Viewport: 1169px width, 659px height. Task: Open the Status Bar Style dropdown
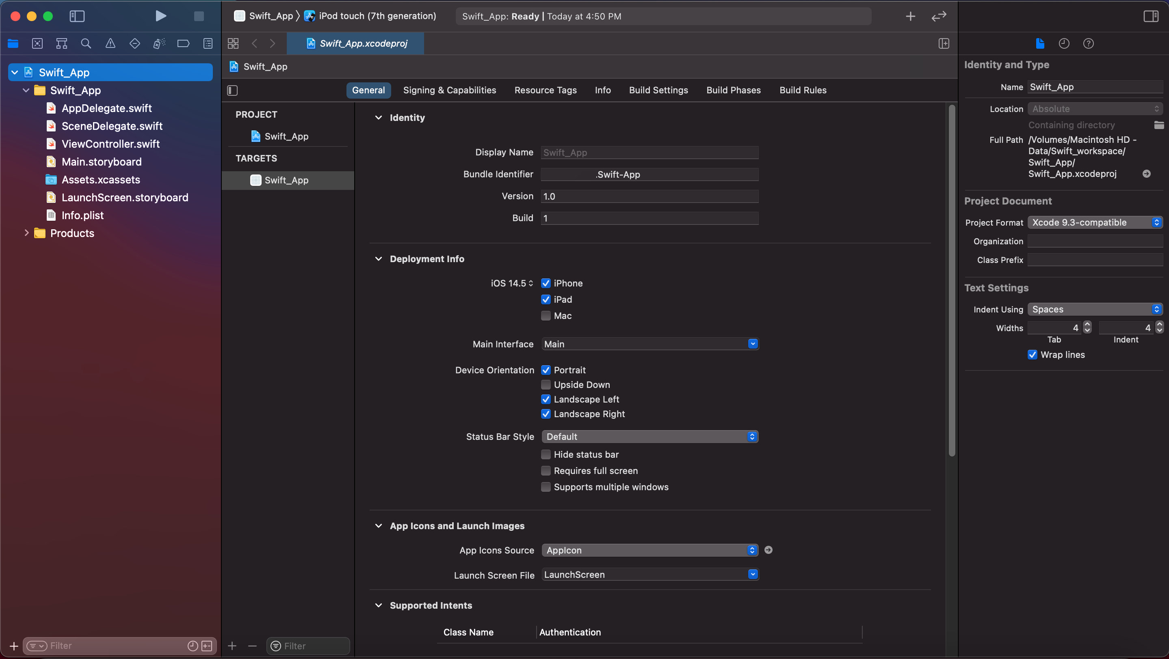[x=649, y=437]
